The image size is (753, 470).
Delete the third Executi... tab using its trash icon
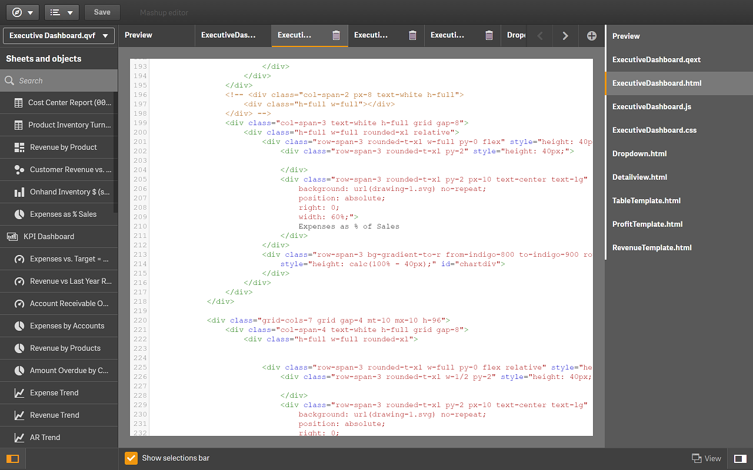489,35
